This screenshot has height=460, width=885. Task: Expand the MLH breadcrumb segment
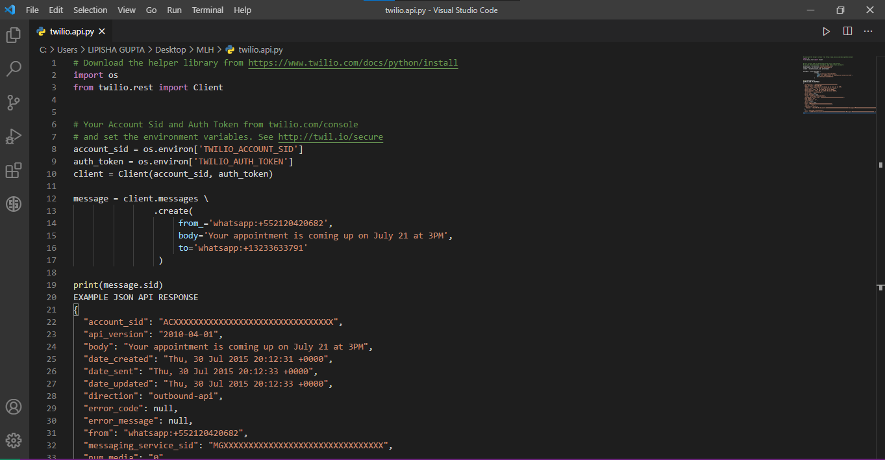205,49
